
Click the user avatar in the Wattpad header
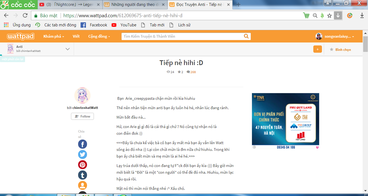pos(319,36)
